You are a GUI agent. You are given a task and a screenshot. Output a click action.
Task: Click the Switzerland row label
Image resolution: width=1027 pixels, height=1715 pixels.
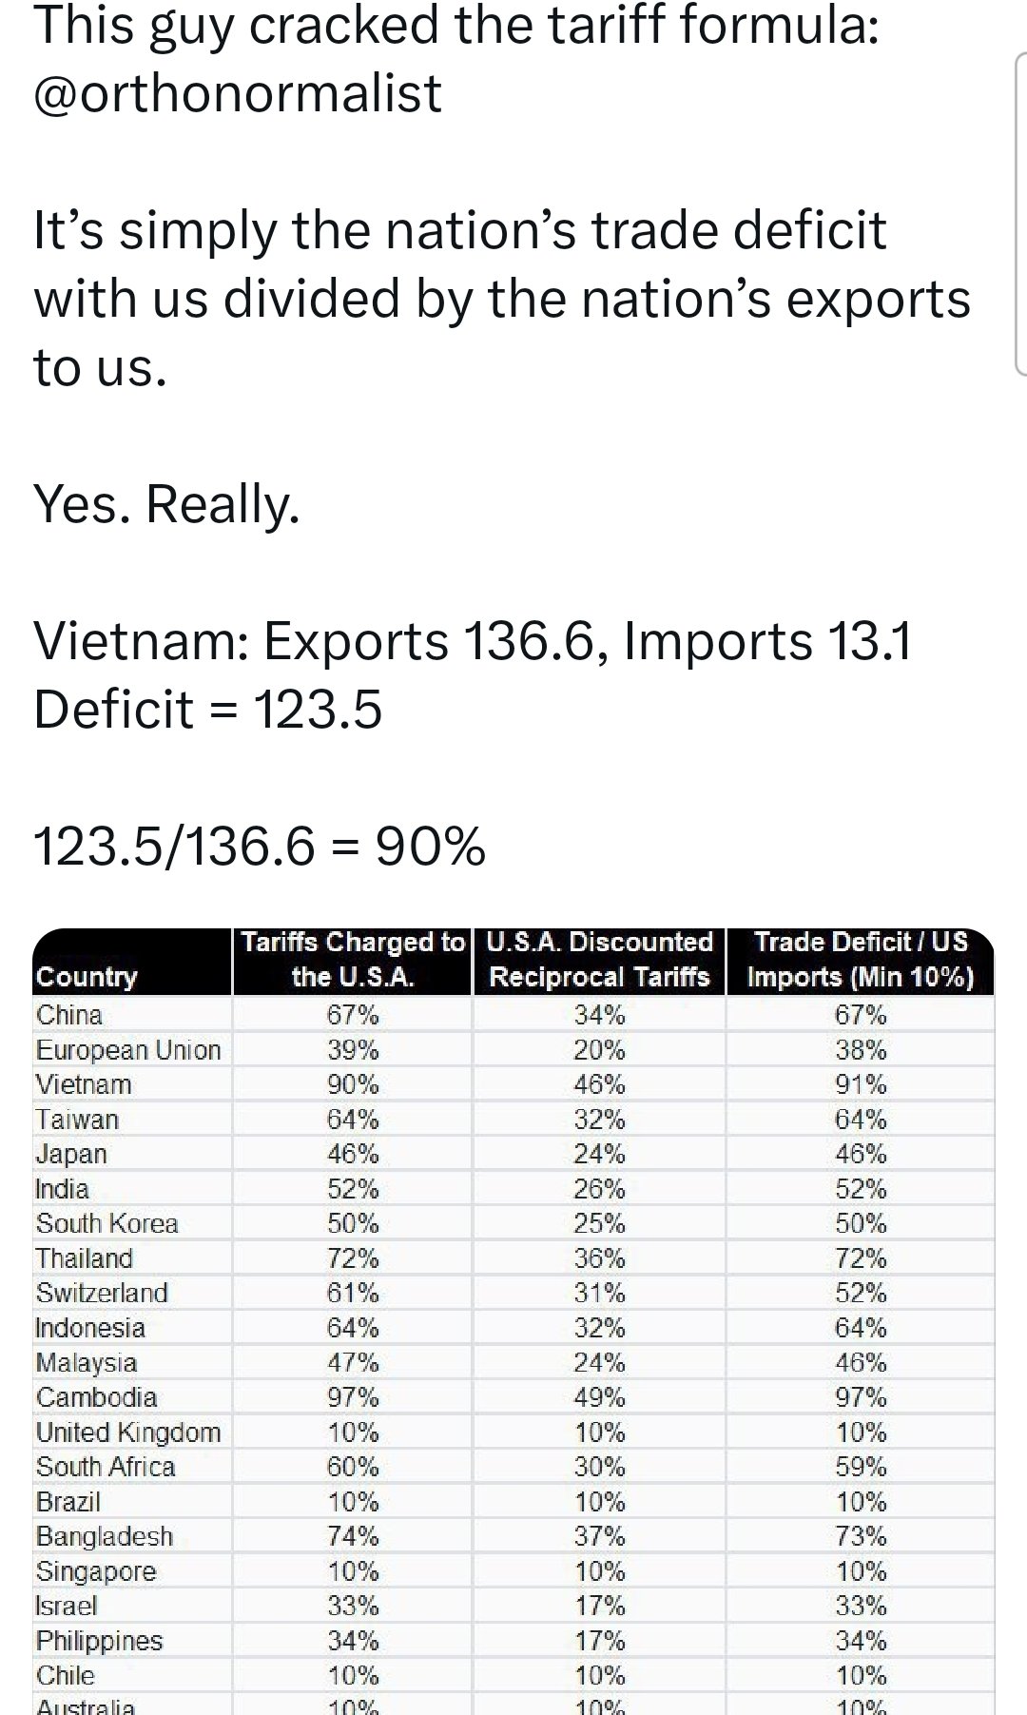(x=102, y=1293)
